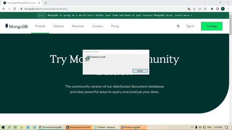The width and height of the screenshot is (232, 130).
Task: Open the volume tray icon
Action: pos(200,127)
